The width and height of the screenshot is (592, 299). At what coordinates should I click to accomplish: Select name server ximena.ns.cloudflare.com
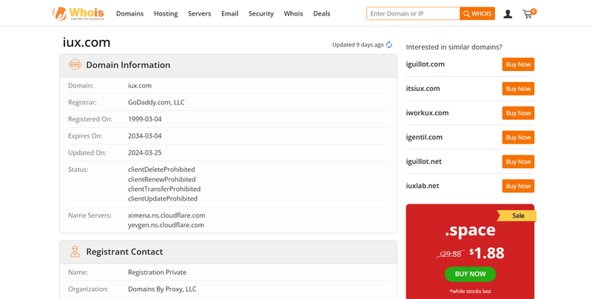[166, 215]
